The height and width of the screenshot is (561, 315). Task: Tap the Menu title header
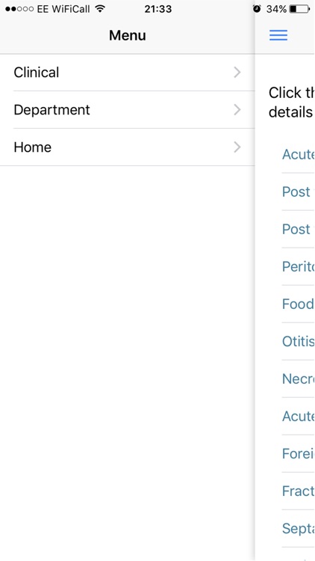(128, 35)
